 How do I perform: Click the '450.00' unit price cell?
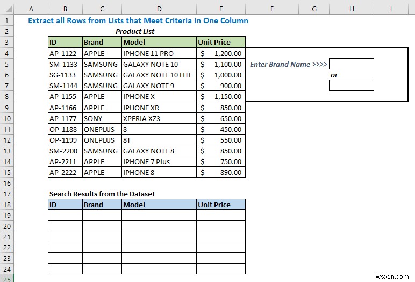221,129
